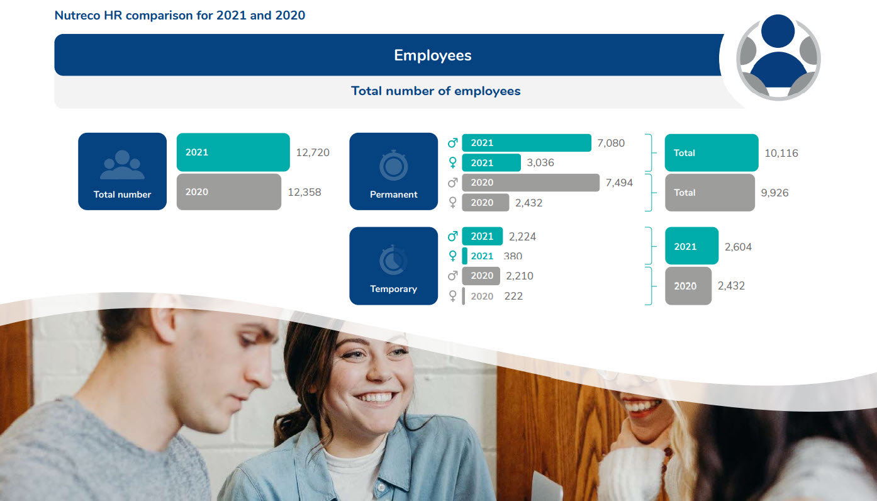Screen dimensions: 877x501
Task: Click the value 7,080
Action: (x=611, y=143)
